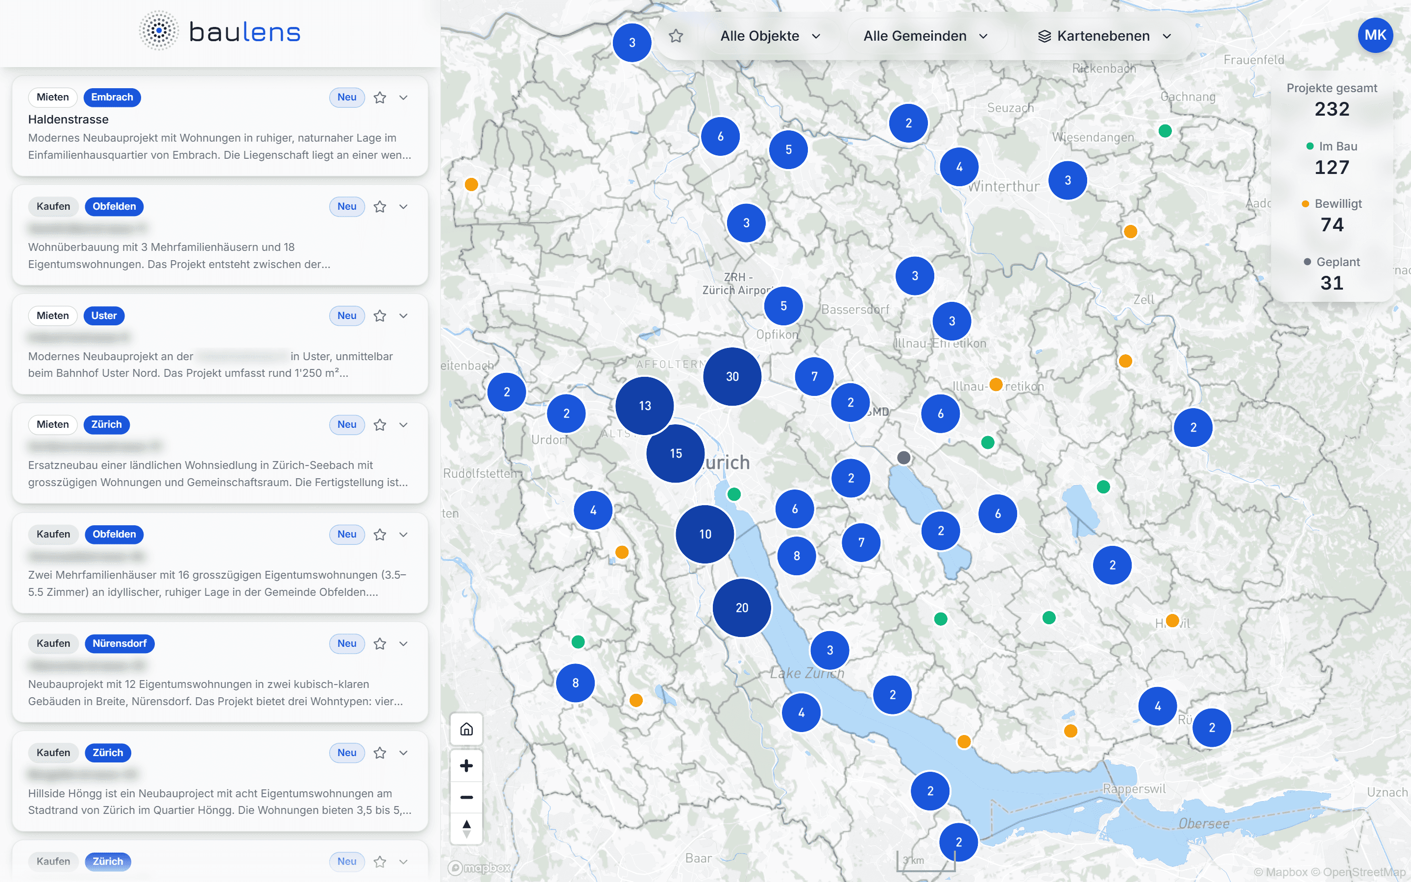Expand the Uster listing card
1411x882 pixels.
pyautogui.click(x=404, y=316)
